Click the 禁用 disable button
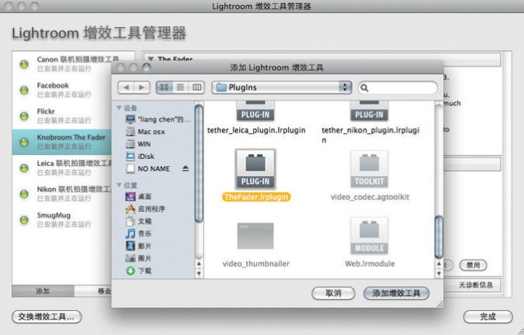Image resolution: width=524 pixels, height=335 pixels. coord(473,266)
